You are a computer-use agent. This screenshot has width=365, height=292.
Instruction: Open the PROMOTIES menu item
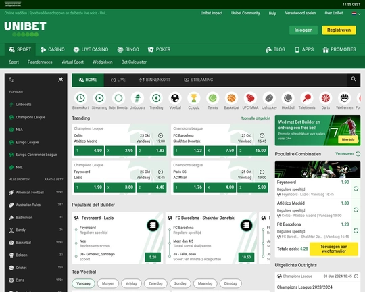[339, 49]
